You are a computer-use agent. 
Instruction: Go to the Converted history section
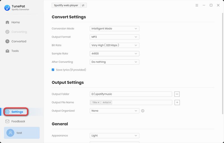(x=16, y=41)
